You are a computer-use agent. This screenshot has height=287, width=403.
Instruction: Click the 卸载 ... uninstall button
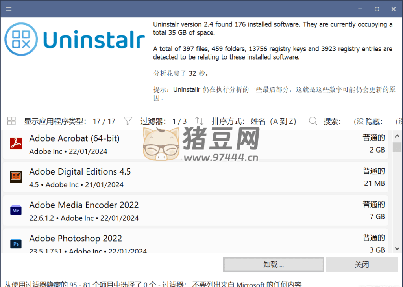pyautogui.click(x=274, y=265)
